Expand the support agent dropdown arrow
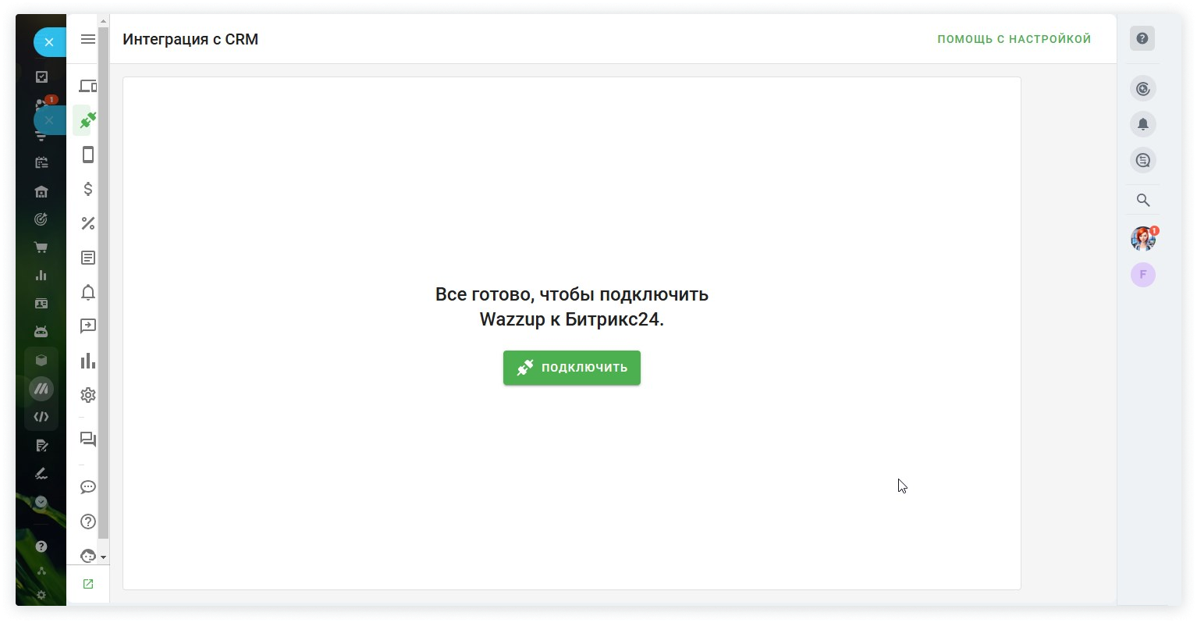The image size is (1197, 623). (x=104, y=557)
